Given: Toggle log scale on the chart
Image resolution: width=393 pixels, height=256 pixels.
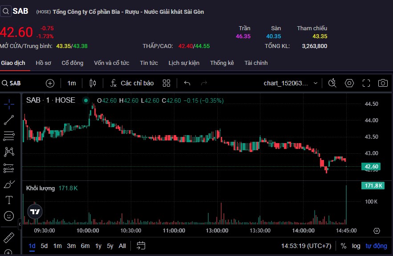Looking at the screenshot, I should [x=356, y=246].
